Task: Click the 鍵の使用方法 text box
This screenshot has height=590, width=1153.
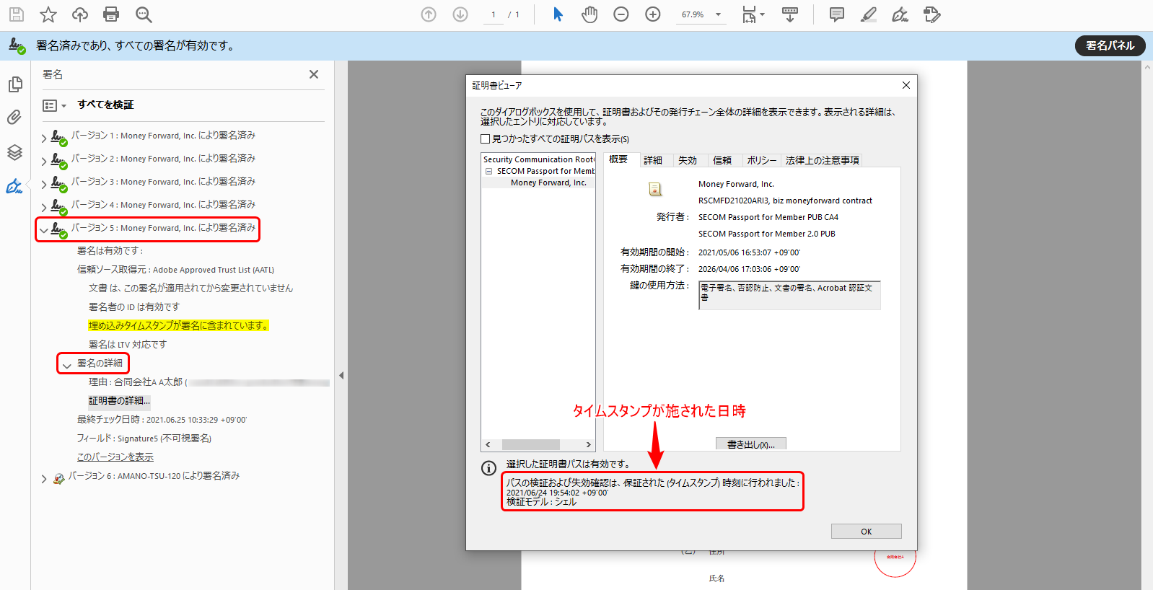Action: pos(789,295)
